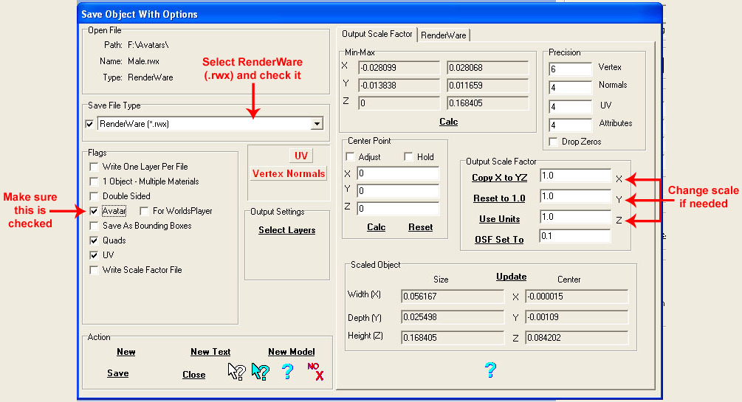
Task: Toggle the For WorldsPlayer checkbox
Action: point(144,211)
